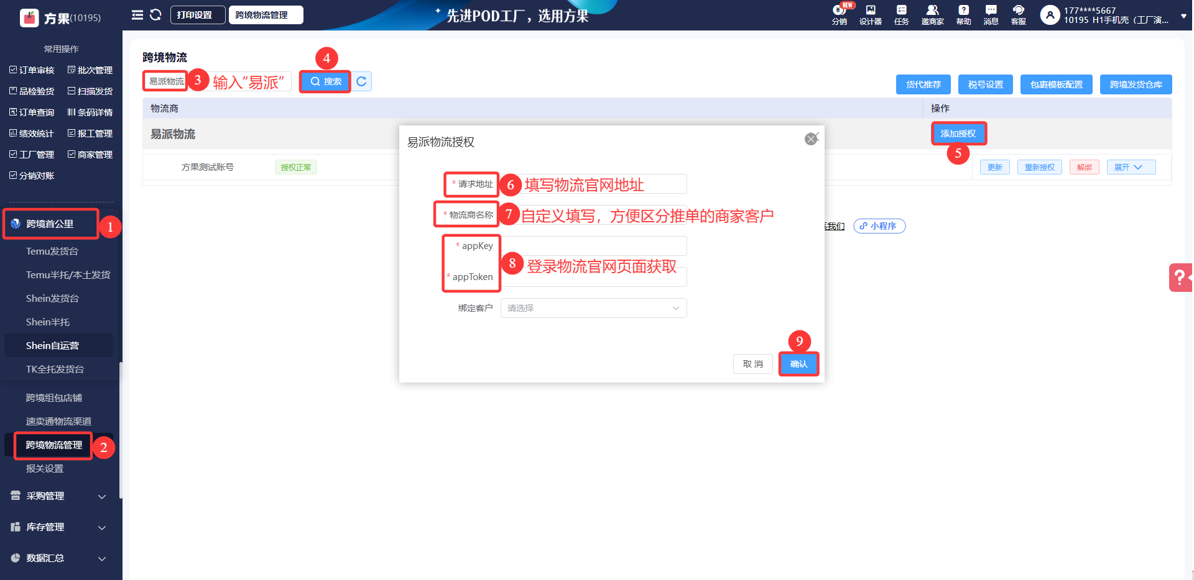
Task: Open the 分销 distribution icon
Action: click(840, 14)
